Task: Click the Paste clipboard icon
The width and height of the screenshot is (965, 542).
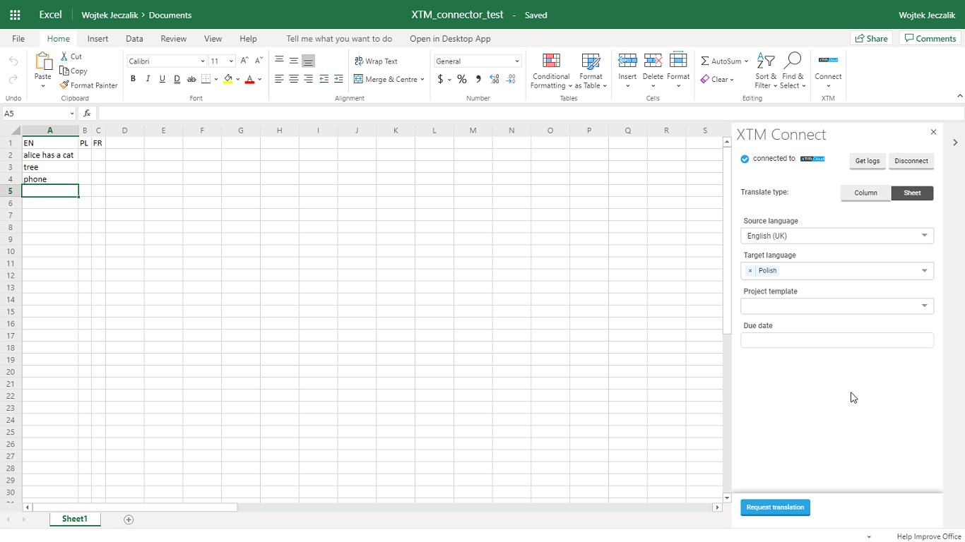Action: (43, 63)
